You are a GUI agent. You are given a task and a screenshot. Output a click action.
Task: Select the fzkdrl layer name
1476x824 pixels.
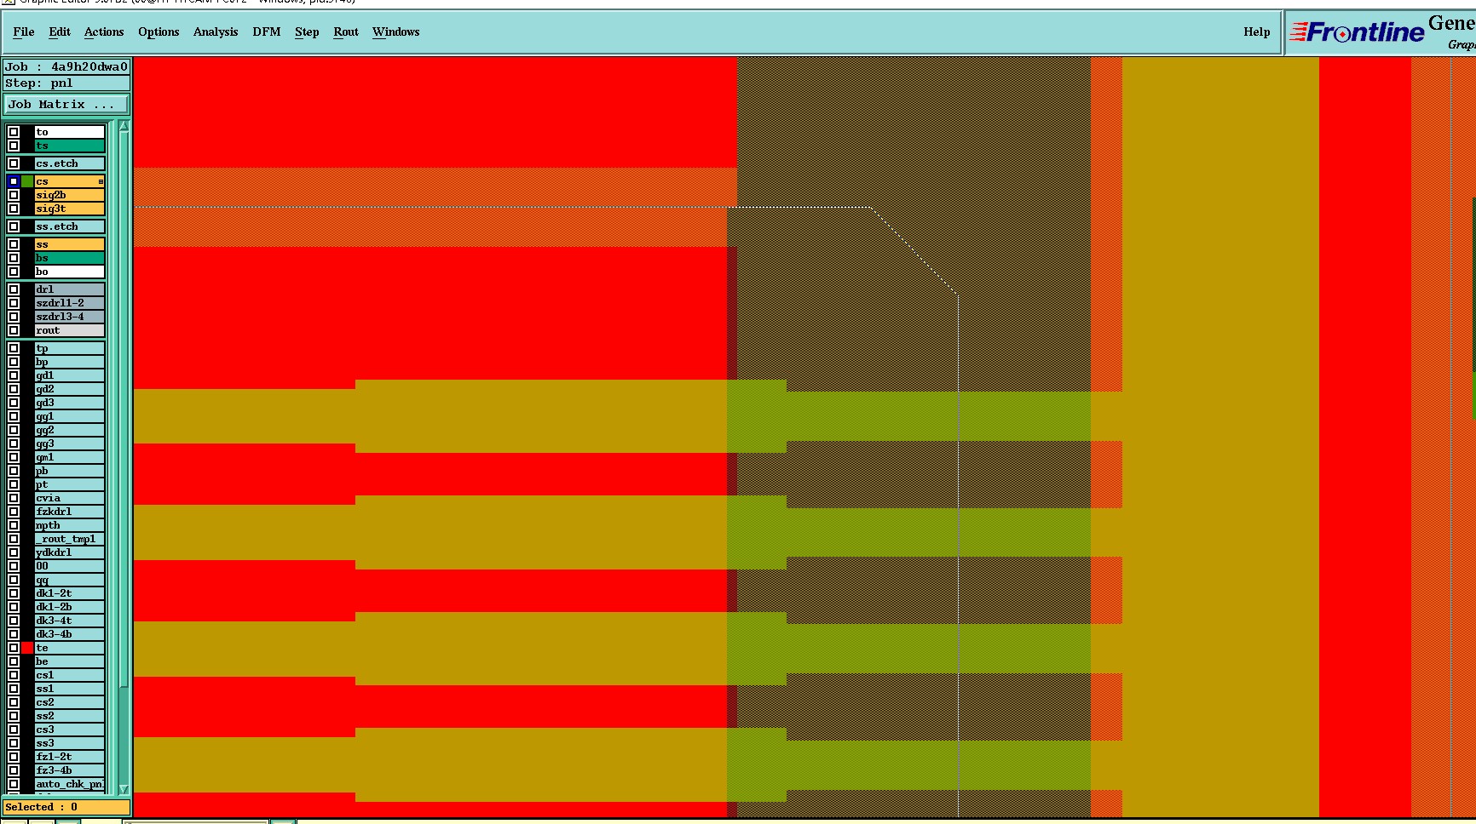point(70,512)
